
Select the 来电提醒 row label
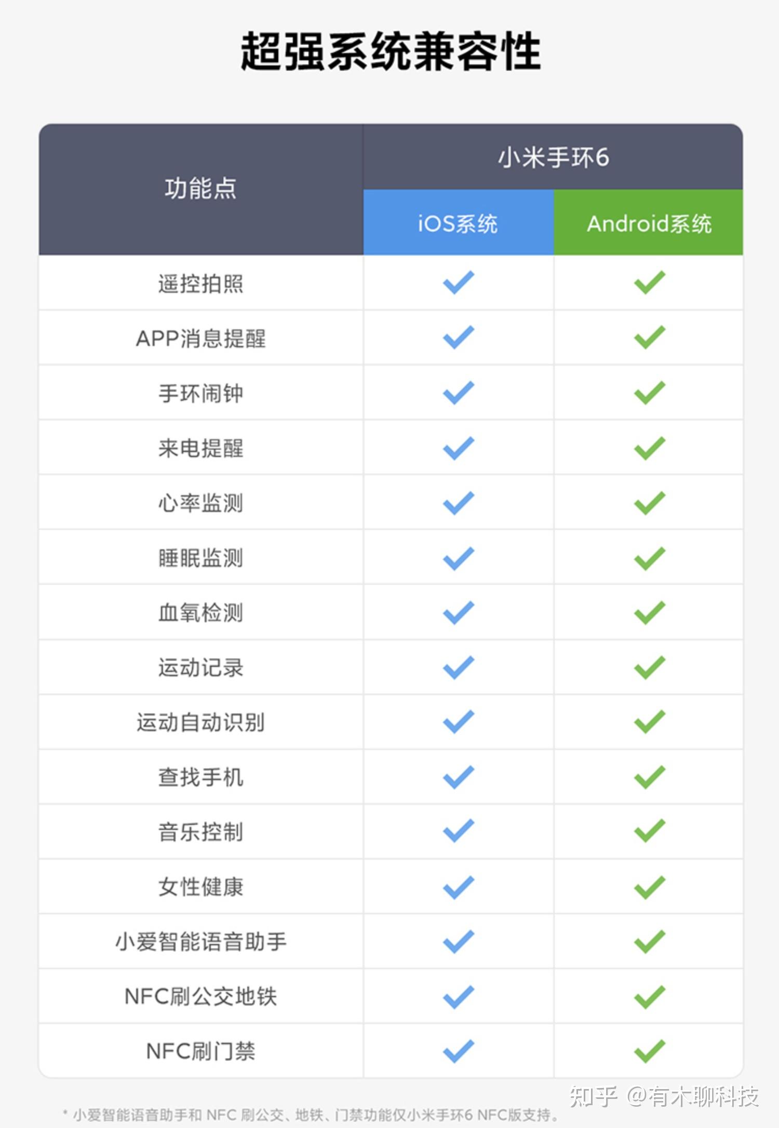(201, 448)
